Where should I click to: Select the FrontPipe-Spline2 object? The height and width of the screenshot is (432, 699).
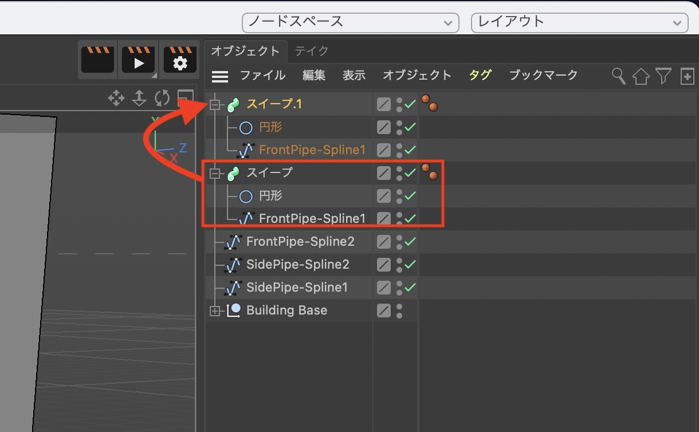[300, 242]
